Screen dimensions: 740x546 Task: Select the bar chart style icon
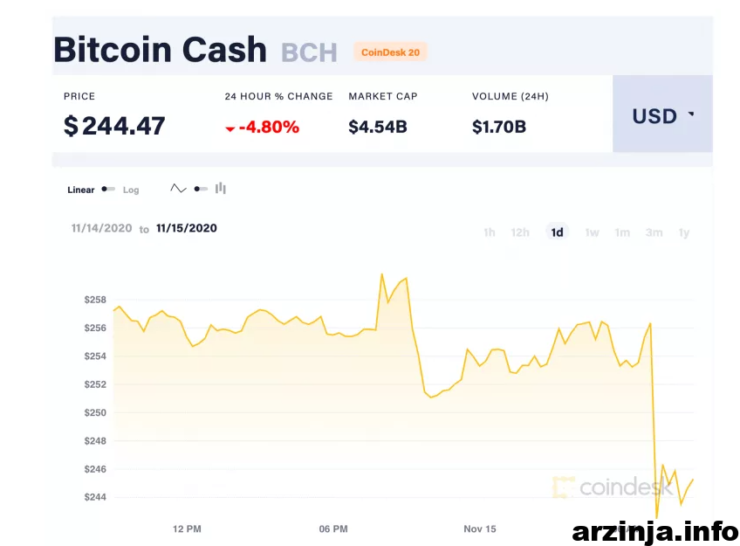(x=220, y=188)
